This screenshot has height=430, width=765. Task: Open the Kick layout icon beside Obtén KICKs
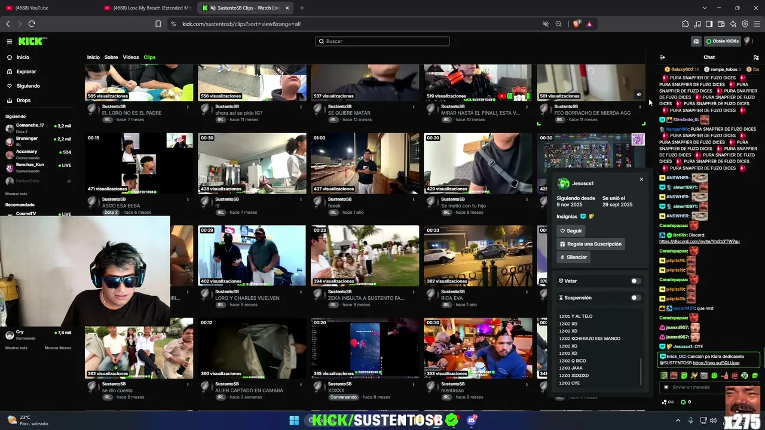[696, 41]
